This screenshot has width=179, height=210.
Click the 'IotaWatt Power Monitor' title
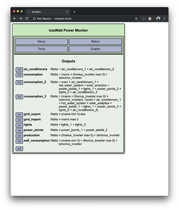pyautogui.click(x=69, y=30)
